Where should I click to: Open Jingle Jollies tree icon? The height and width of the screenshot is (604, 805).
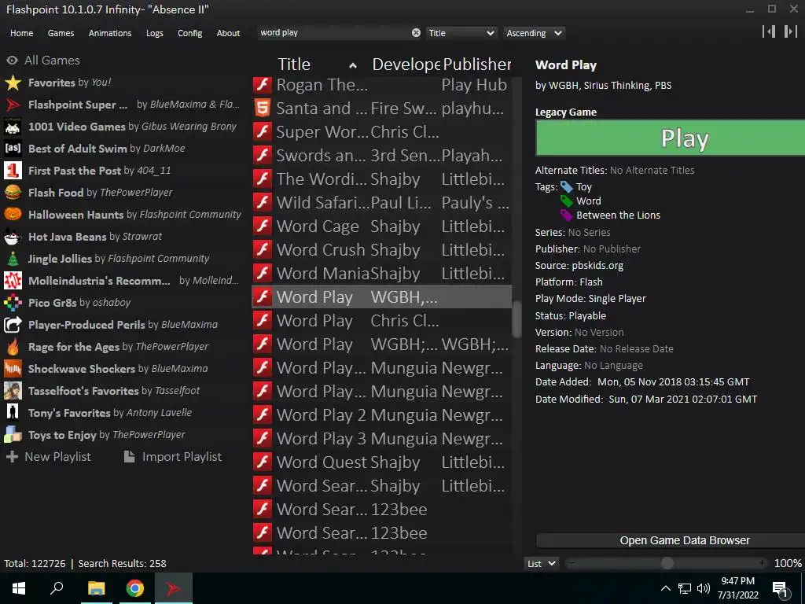[x=13, y=258]
